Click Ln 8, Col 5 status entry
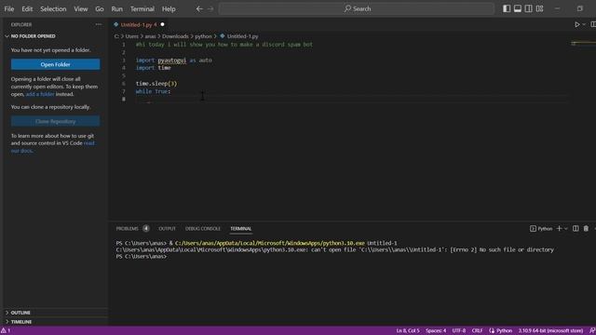The width and height of the screenshot is (596, 335). click(x=408, y=330)
